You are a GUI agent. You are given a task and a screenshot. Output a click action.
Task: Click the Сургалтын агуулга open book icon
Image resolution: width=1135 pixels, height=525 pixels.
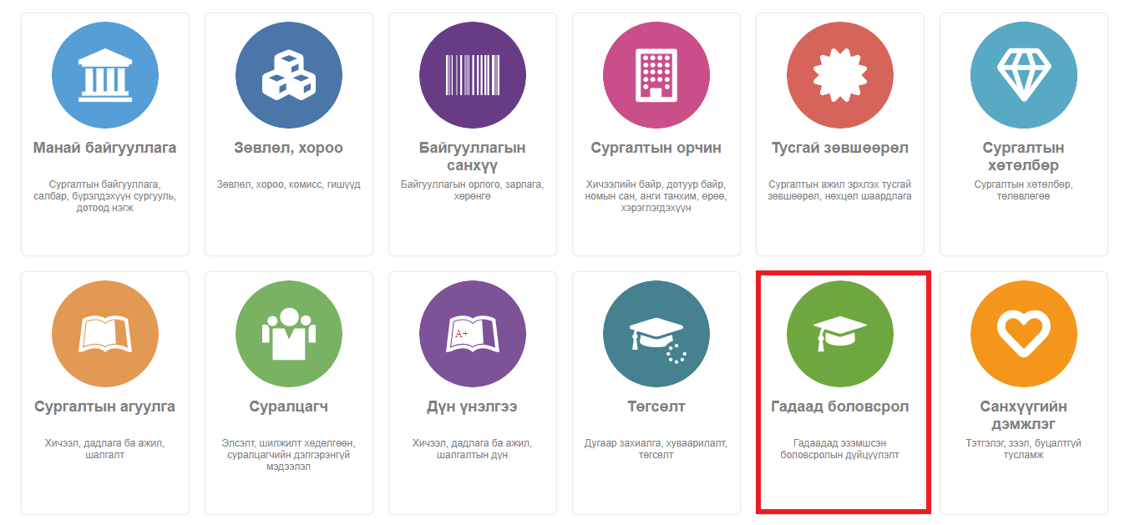tap(104, 334)
